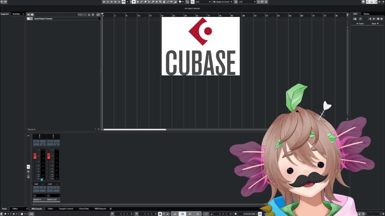Open MixConsole gear settings beside MIDI Remote tab
Image resolution: width=385 pixels, height=216 pixels.
[111, 208]
